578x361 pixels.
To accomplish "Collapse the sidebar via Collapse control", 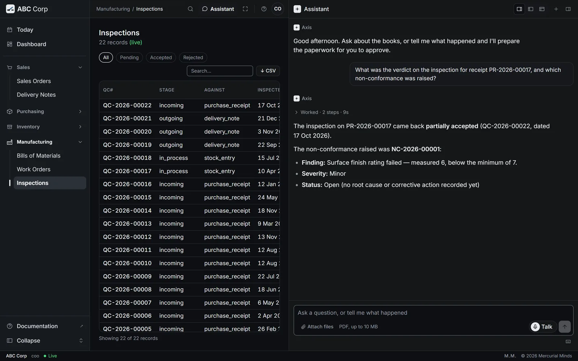I will [45, 341].
